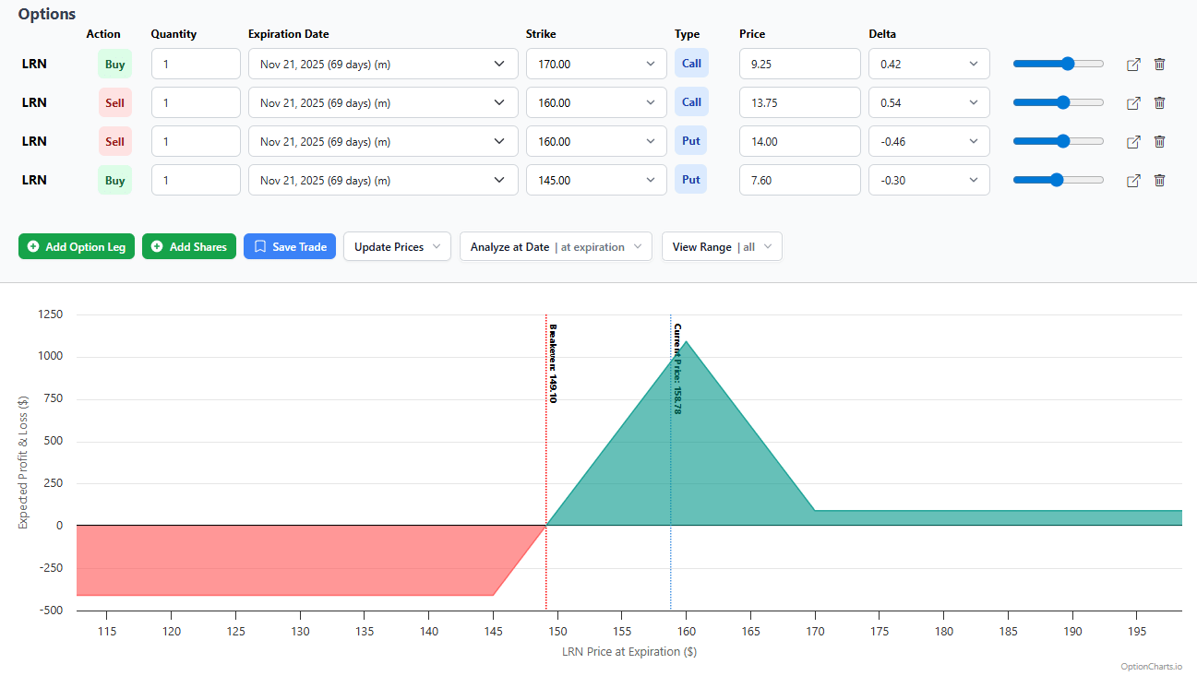
Task: Click the bookmark icon in Save Trade
Action: click(258, 246)
